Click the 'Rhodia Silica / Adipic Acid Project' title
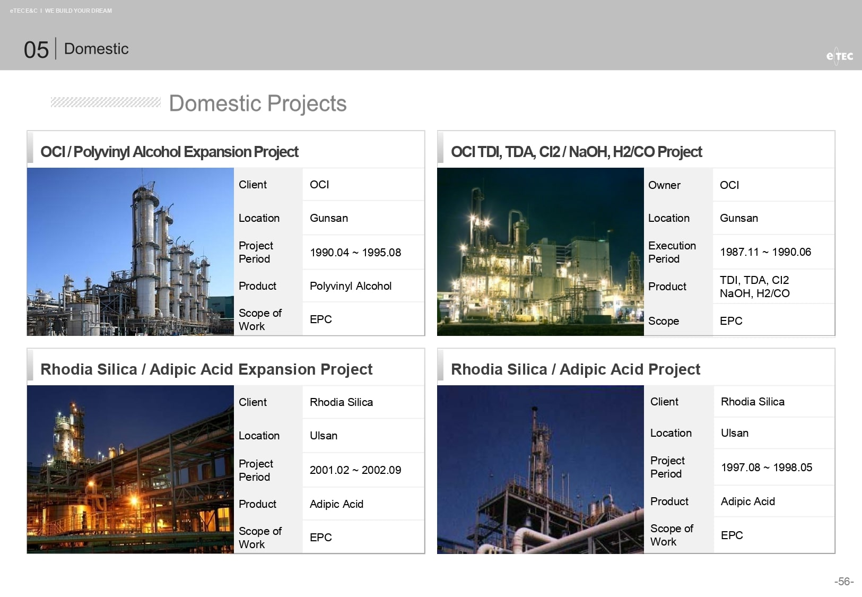Screen dimensions: 862x597 [576, 369]
